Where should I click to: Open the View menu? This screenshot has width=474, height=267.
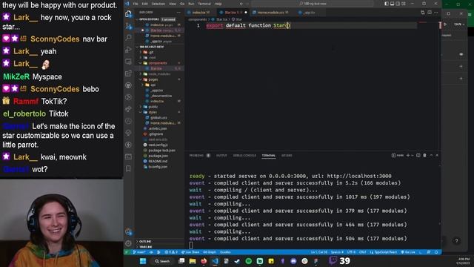pyautogui.click(x=173, y=4)
